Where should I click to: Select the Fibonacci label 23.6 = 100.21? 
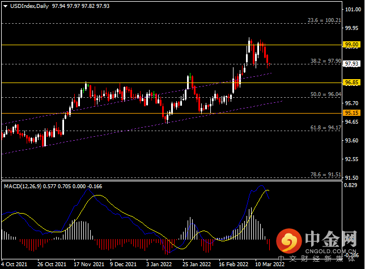[324, 20]
